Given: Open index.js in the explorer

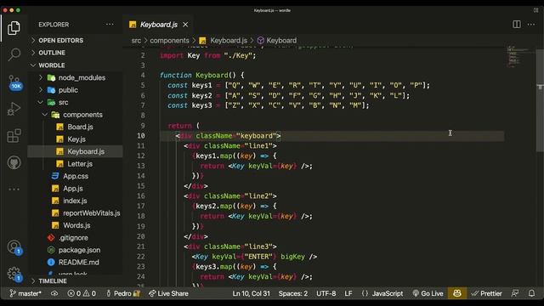Looking at the screenshot, I should (75, 201).
